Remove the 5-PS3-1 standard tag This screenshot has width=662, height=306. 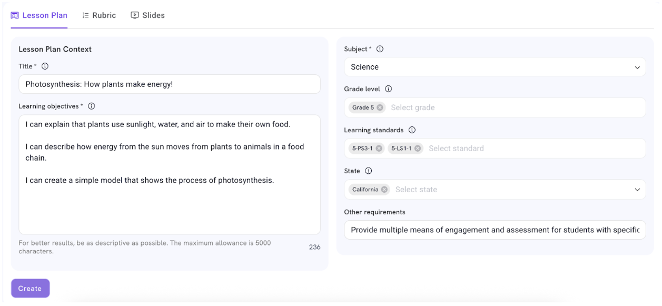pos(379,149)
